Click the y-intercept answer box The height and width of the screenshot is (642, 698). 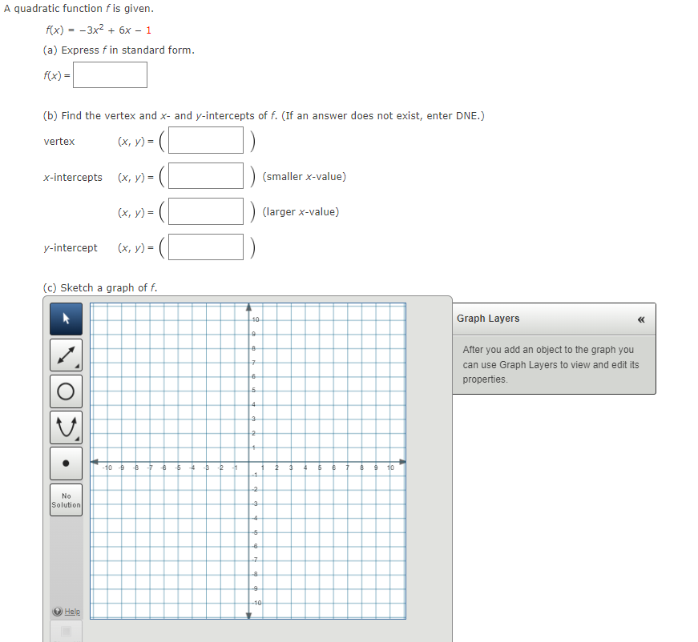click(x=205, y=247)
